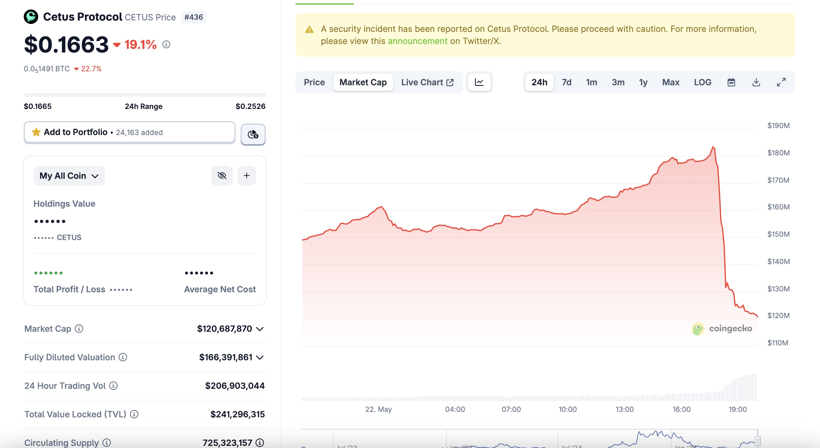Switch to line chart type icon
Image resolution: width=820 pixels, height=448 pixels.
tap(479, 82)
